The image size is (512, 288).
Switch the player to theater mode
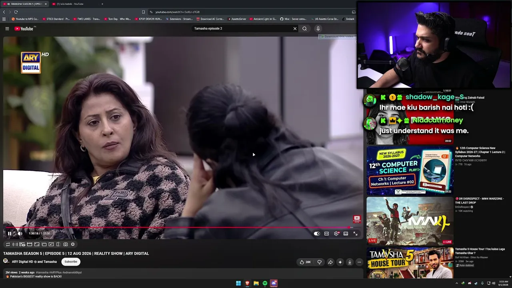point(346,234)
